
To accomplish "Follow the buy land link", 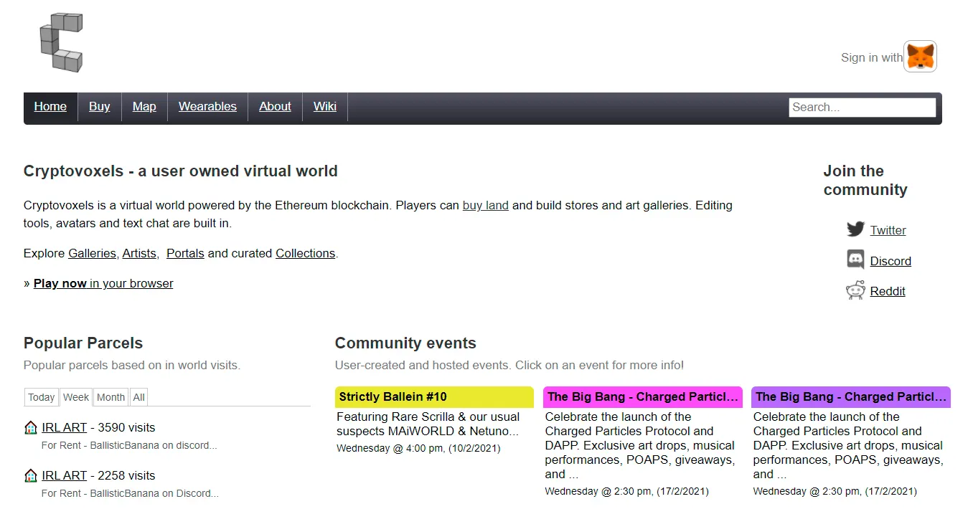I will (486, 205).
